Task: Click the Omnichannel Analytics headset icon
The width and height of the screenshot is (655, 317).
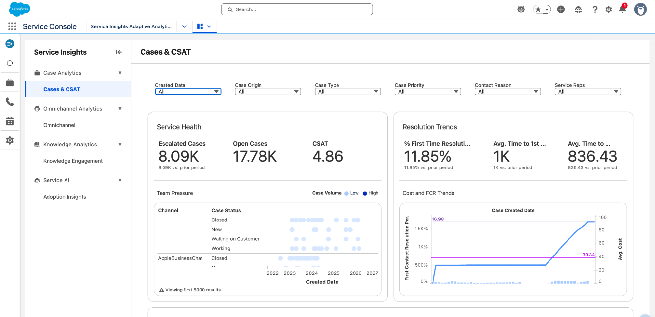Action: click(37, 109)
